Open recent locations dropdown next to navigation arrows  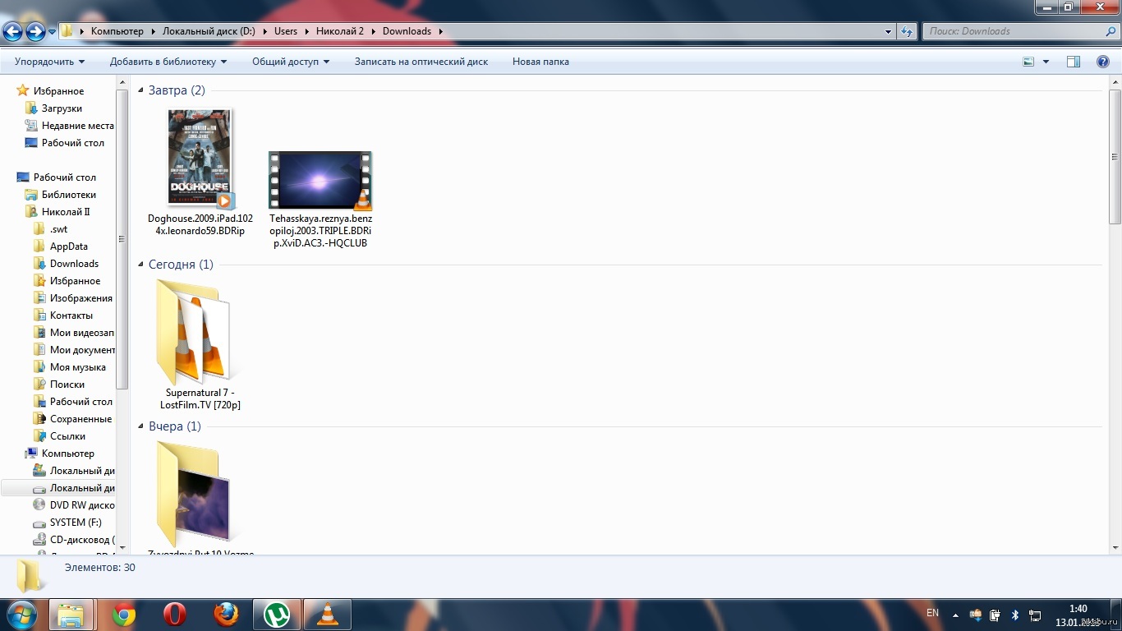click(x=53, y=32)
